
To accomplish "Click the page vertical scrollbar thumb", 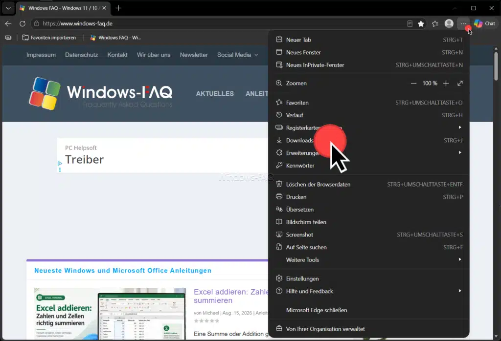I will (496, 66).
